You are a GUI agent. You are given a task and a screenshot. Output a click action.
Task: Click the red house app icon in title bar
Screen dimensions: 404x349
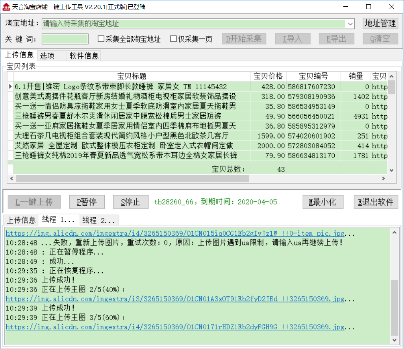[6, 7]
